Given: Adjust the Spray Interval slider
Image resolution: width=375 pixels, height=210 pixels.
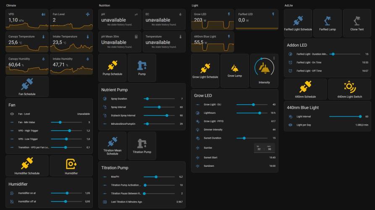Looking at the screenshot, I should pyautogui.click(x=159, y=107).
